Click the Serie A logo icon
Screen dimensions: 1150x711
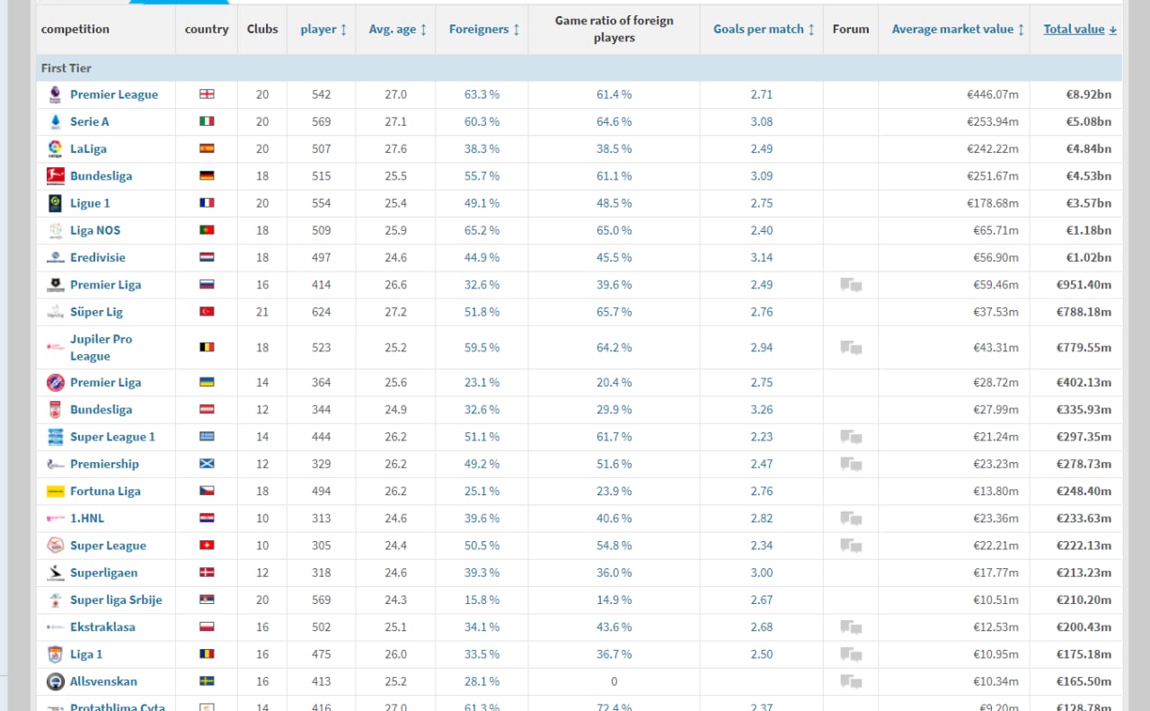point(56,121)
